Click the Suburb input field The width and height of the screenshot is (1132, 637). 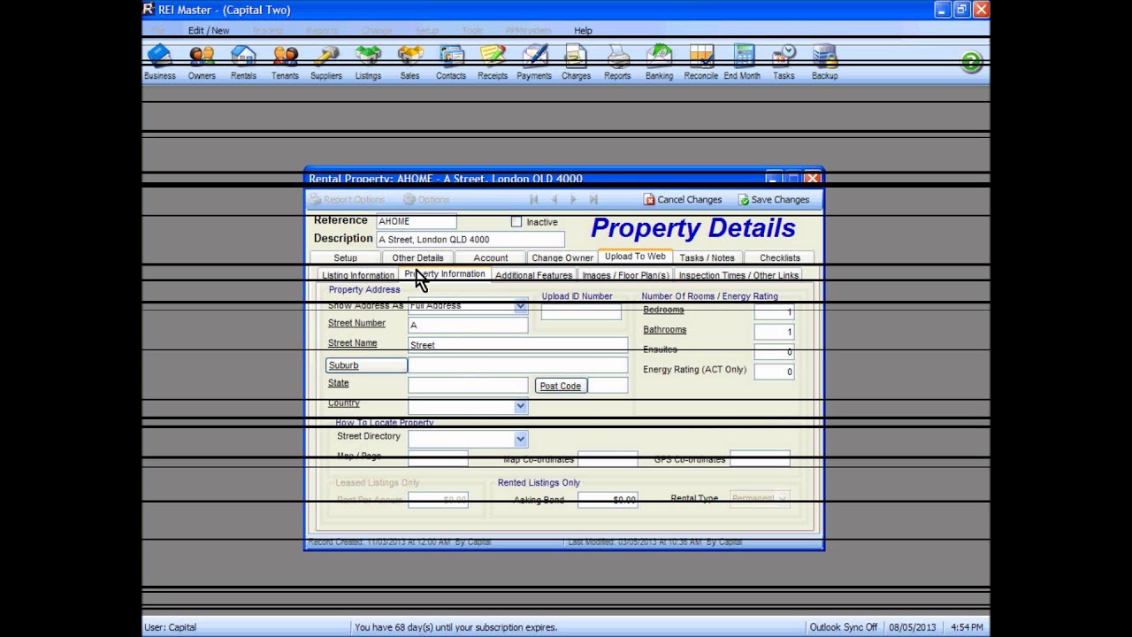coord(517,365)
